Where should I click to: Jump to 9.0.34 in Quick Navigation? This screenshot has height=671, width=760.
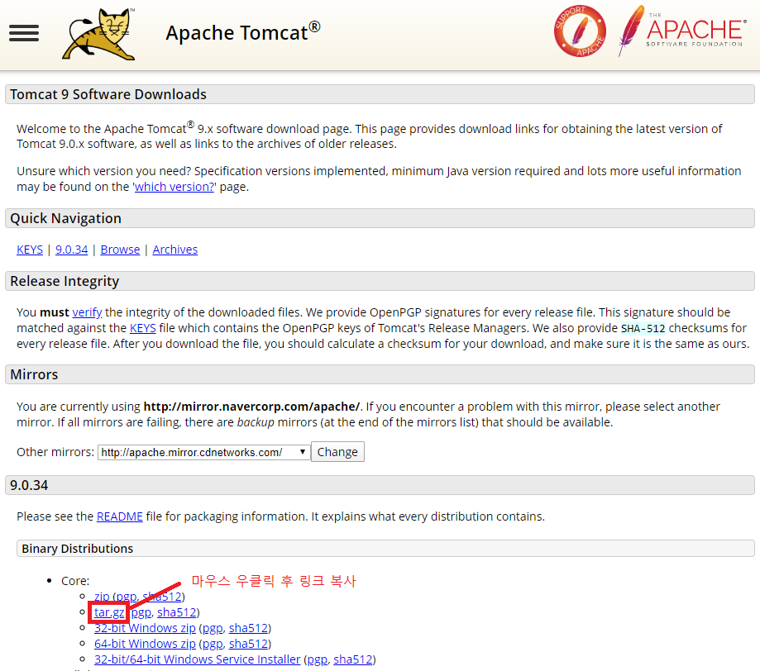coord(72,250)
